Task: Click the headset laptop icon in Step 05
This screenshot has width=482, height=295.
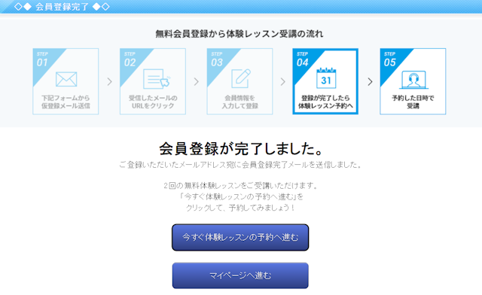Action: (413, 80)
